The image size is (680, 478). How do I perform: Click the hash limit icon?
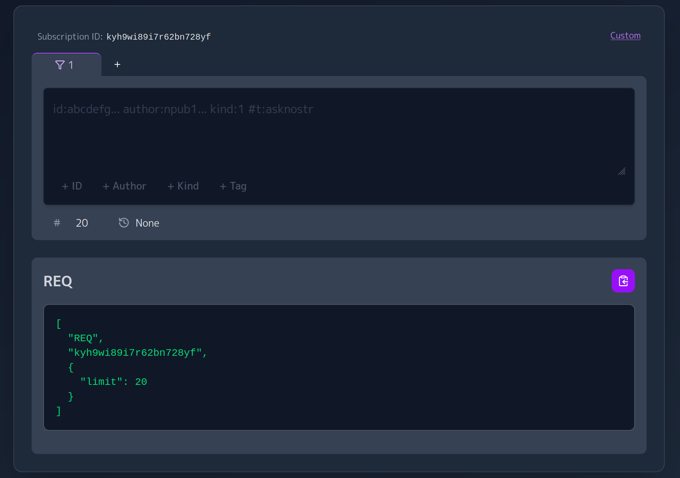point(57,223)
